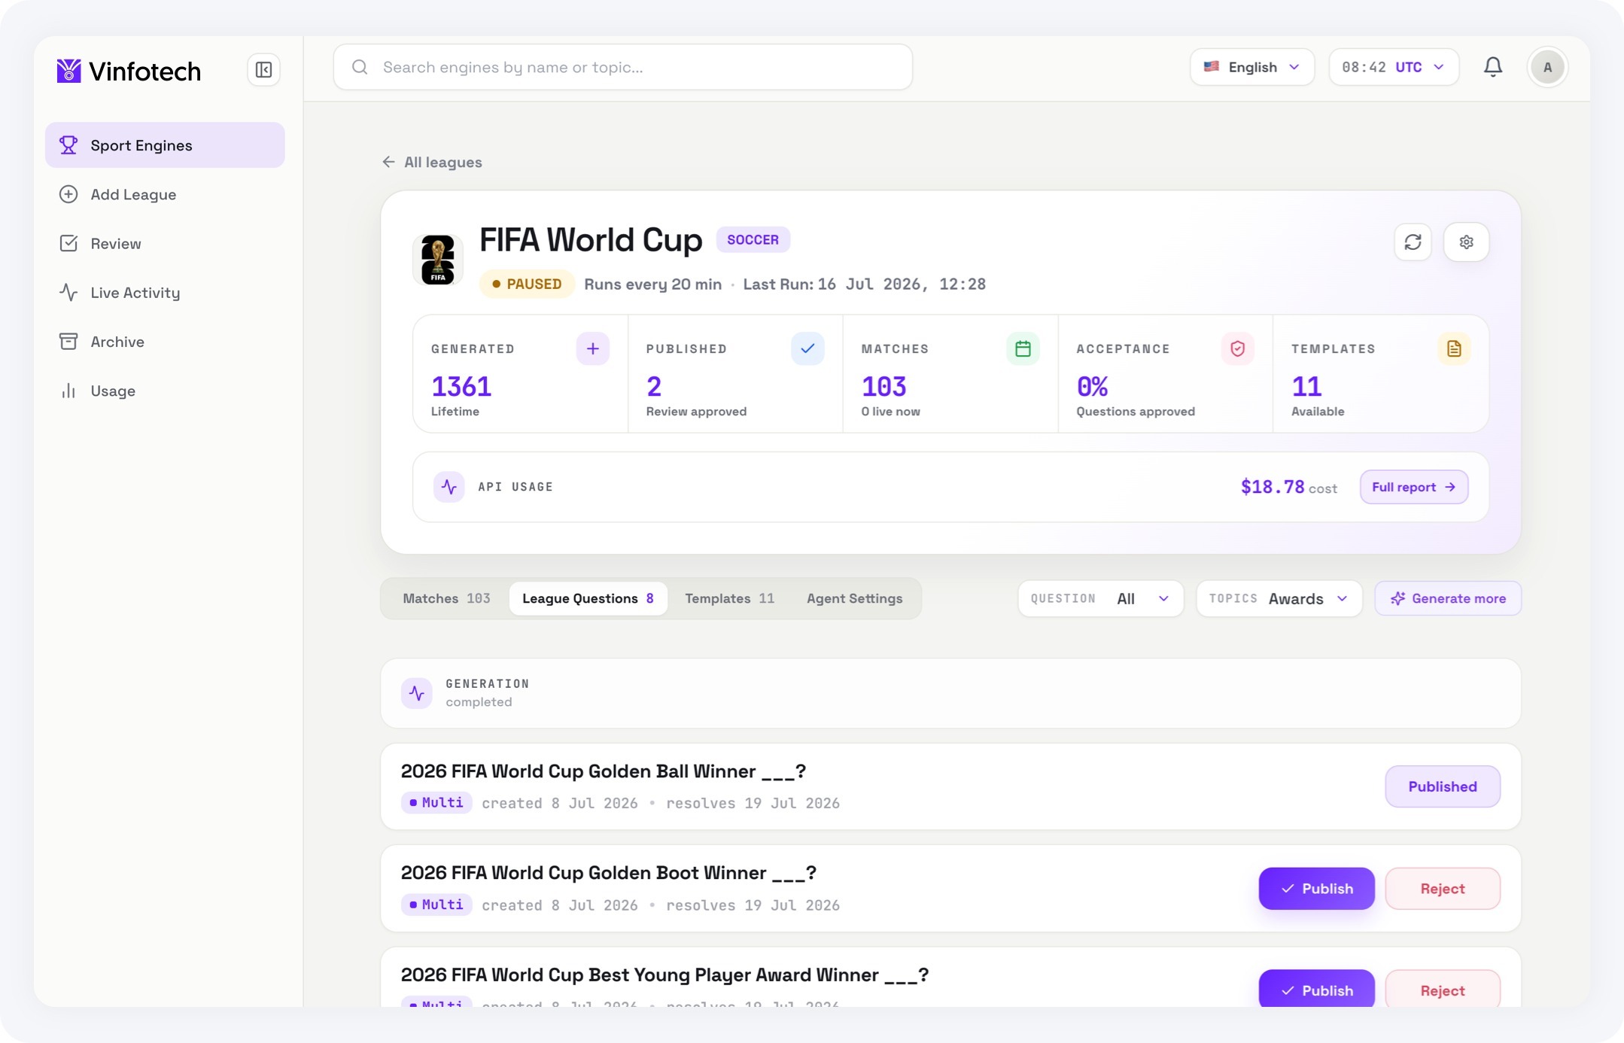Open Live Activity in sidebar
Screen dimensions: 1624x1043
pyautogui.click(x=165, y=292)
